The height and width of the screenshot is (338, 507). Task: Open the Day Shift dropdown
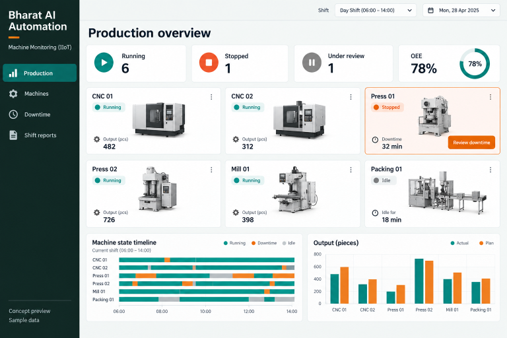(x=376, y=11)
